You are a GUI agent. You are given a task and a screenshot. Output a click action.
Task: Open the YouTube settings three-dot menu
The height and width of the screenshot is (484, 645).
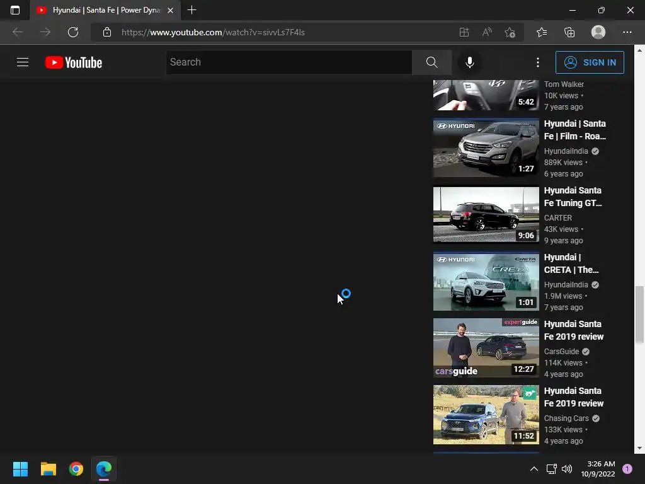pyautogui.click(x=538, y=62)
